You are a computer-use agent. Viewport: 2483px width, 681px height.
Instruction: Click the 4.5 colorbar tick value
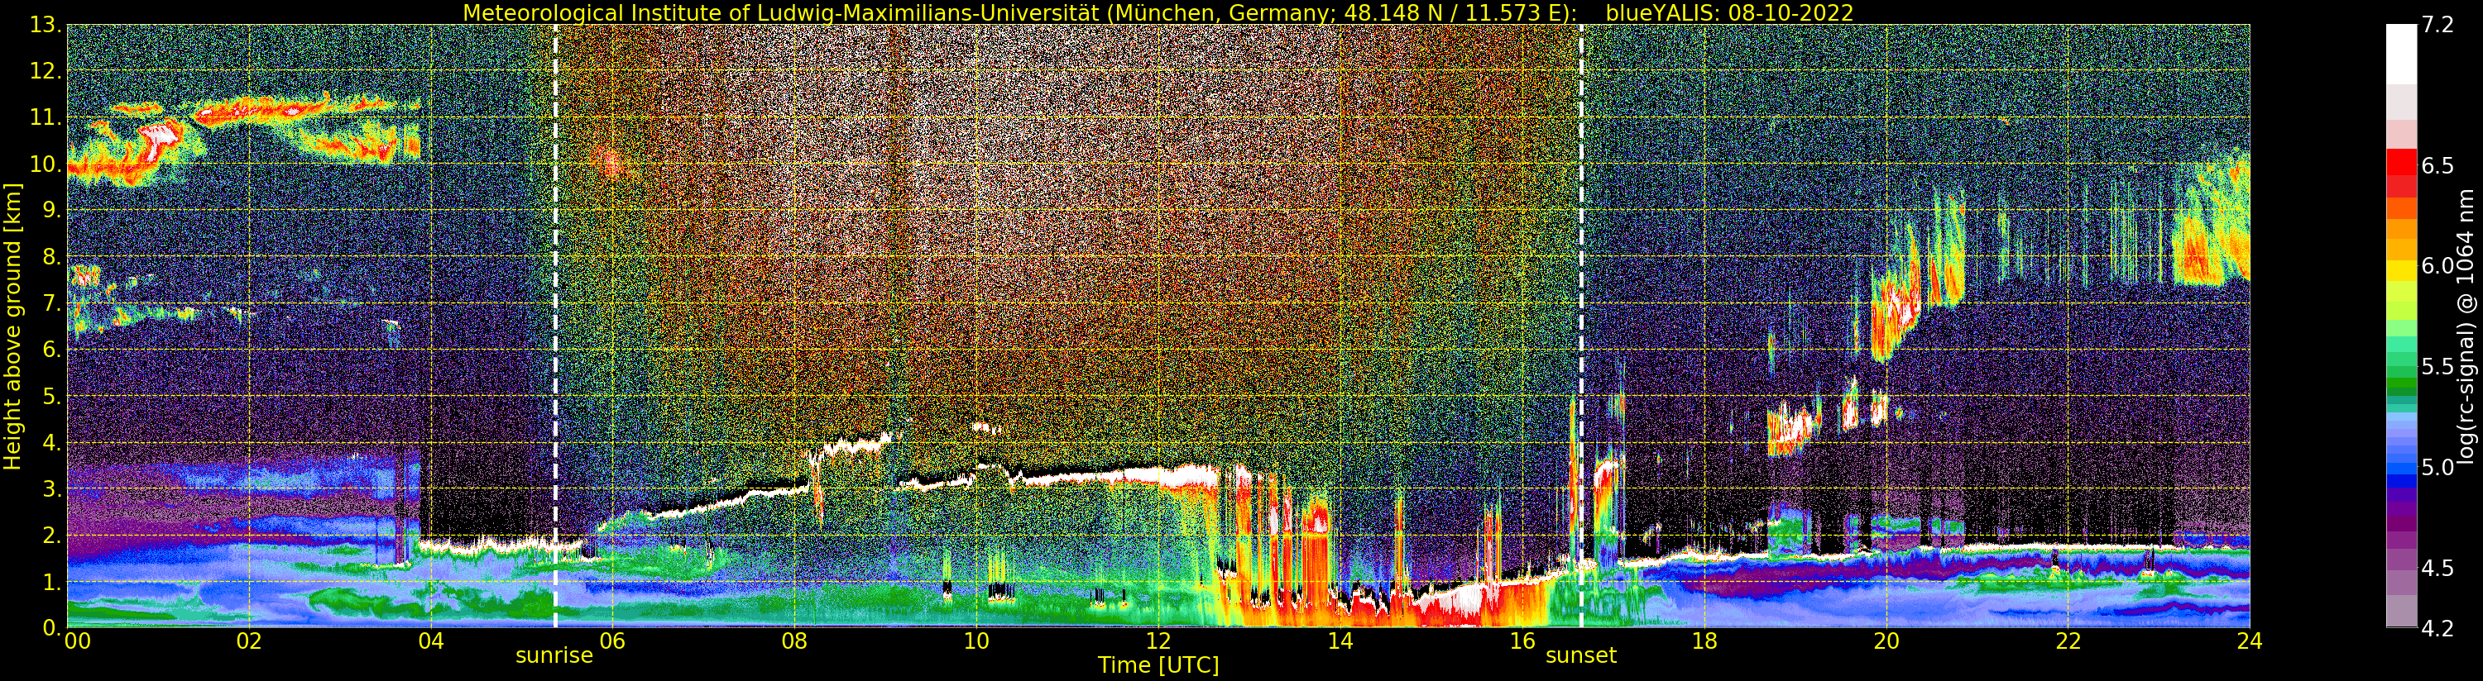[x=2437, y=569]
